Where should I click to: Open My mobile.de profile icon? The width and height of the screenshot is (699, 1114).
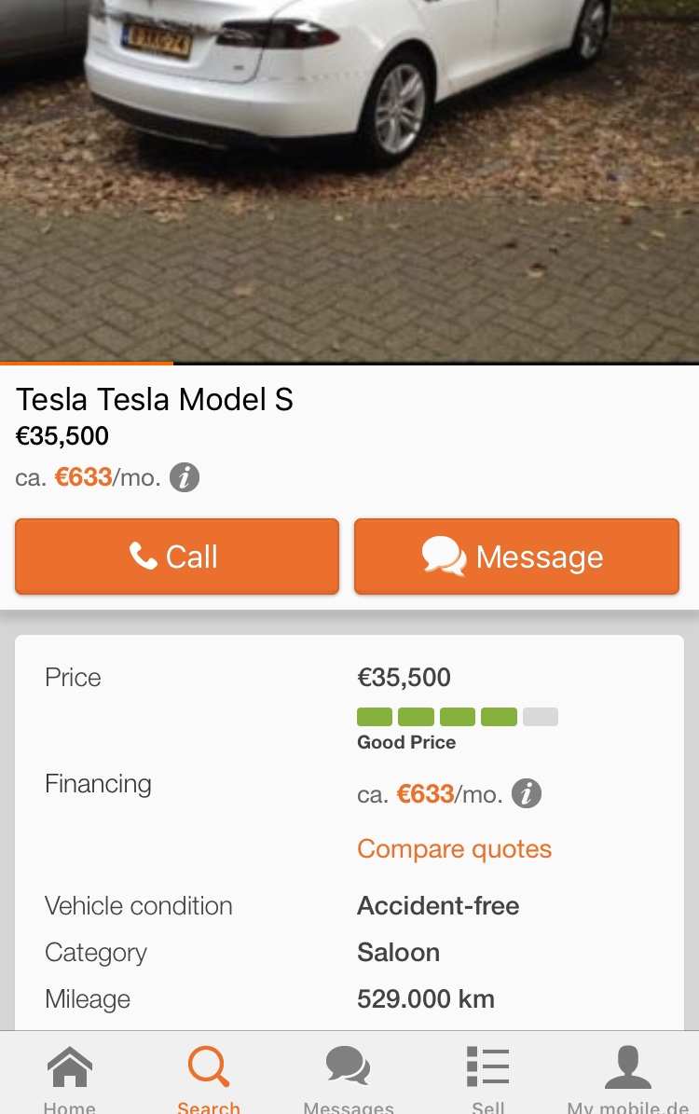tap(628, 1068)
